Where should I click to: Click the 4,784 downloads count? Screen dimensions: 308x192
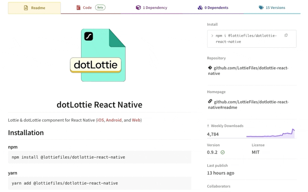(213, 134)
